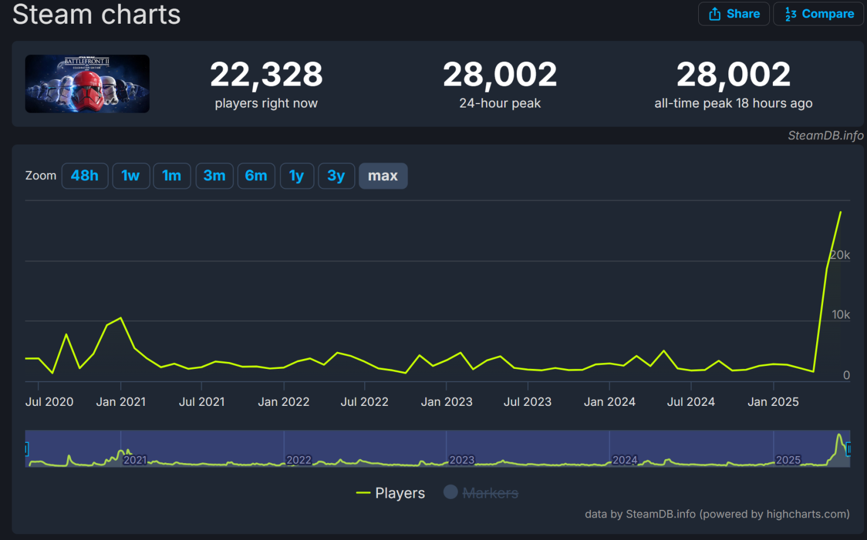Screen dimensions: 867x540
Task: Click the 22,328 players right now figure
Action: click(x=266, y=75)
